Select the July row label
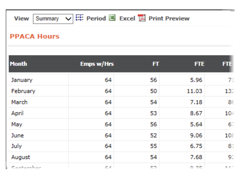 pyautogui.click(x=16, y=146)
